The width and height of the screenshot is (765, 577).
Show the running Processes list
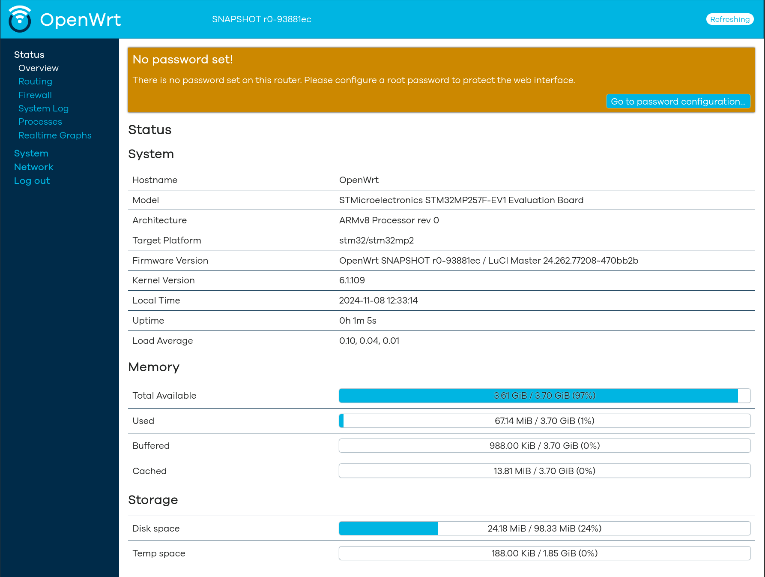point(40,122)
